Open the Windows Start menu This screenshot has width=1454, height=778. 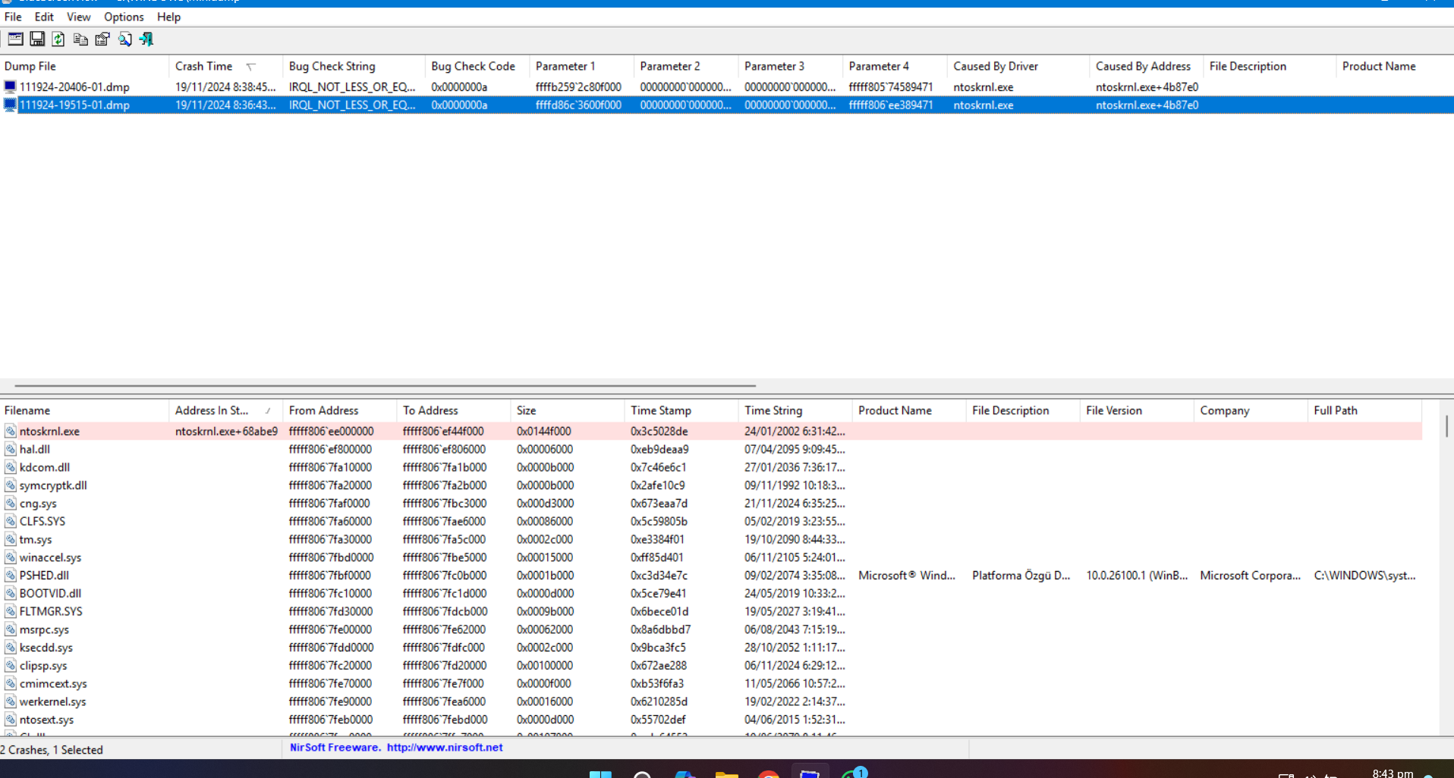[x=600, y=774]
